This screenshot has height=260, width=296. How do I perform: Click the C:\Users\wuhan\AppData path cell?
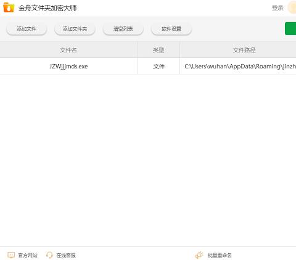click(238, 67)
